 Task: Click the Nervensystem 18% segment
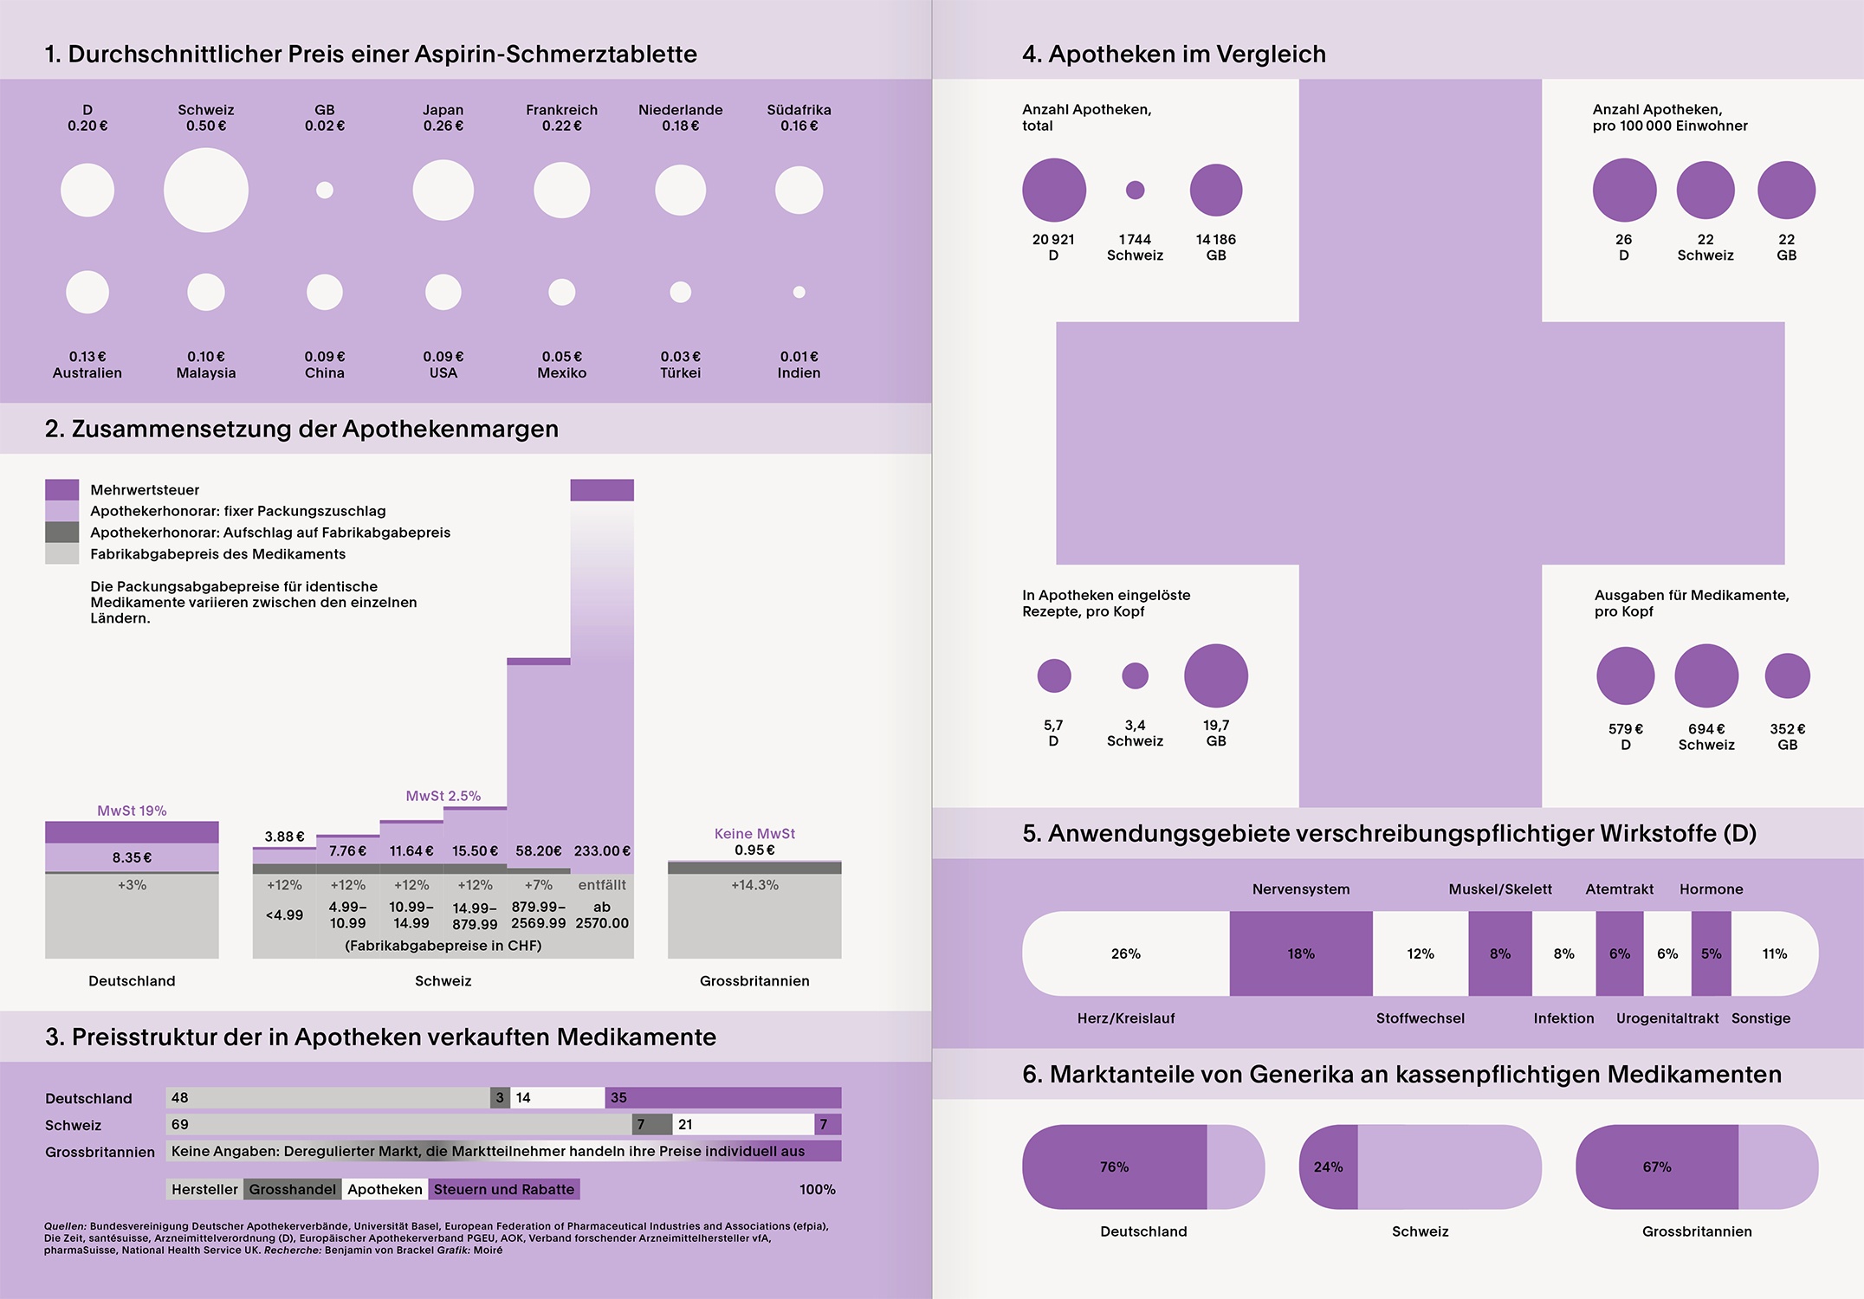[1300, 953]
